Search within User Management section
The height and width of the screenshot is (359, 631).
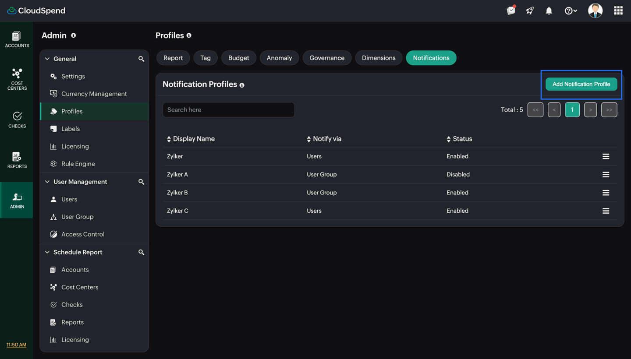click(141, 182)
